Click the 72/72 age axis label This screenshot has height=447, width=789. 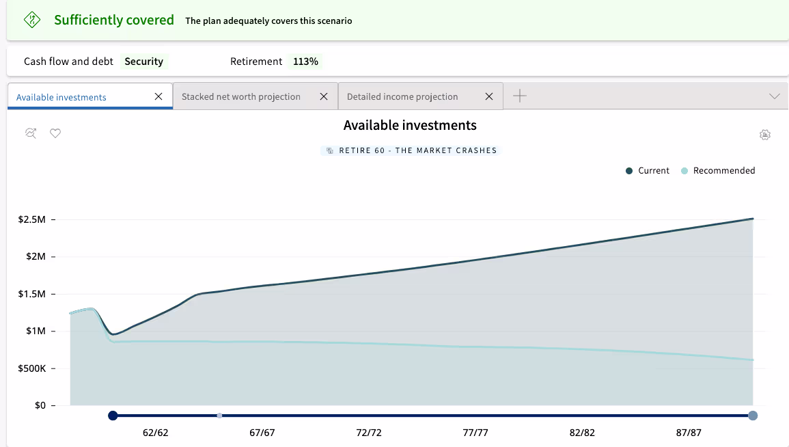click(x=369, y=433)
